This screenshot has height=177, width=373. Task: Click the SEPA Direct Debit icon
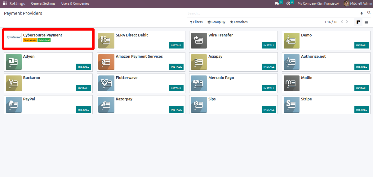(106, 41)
